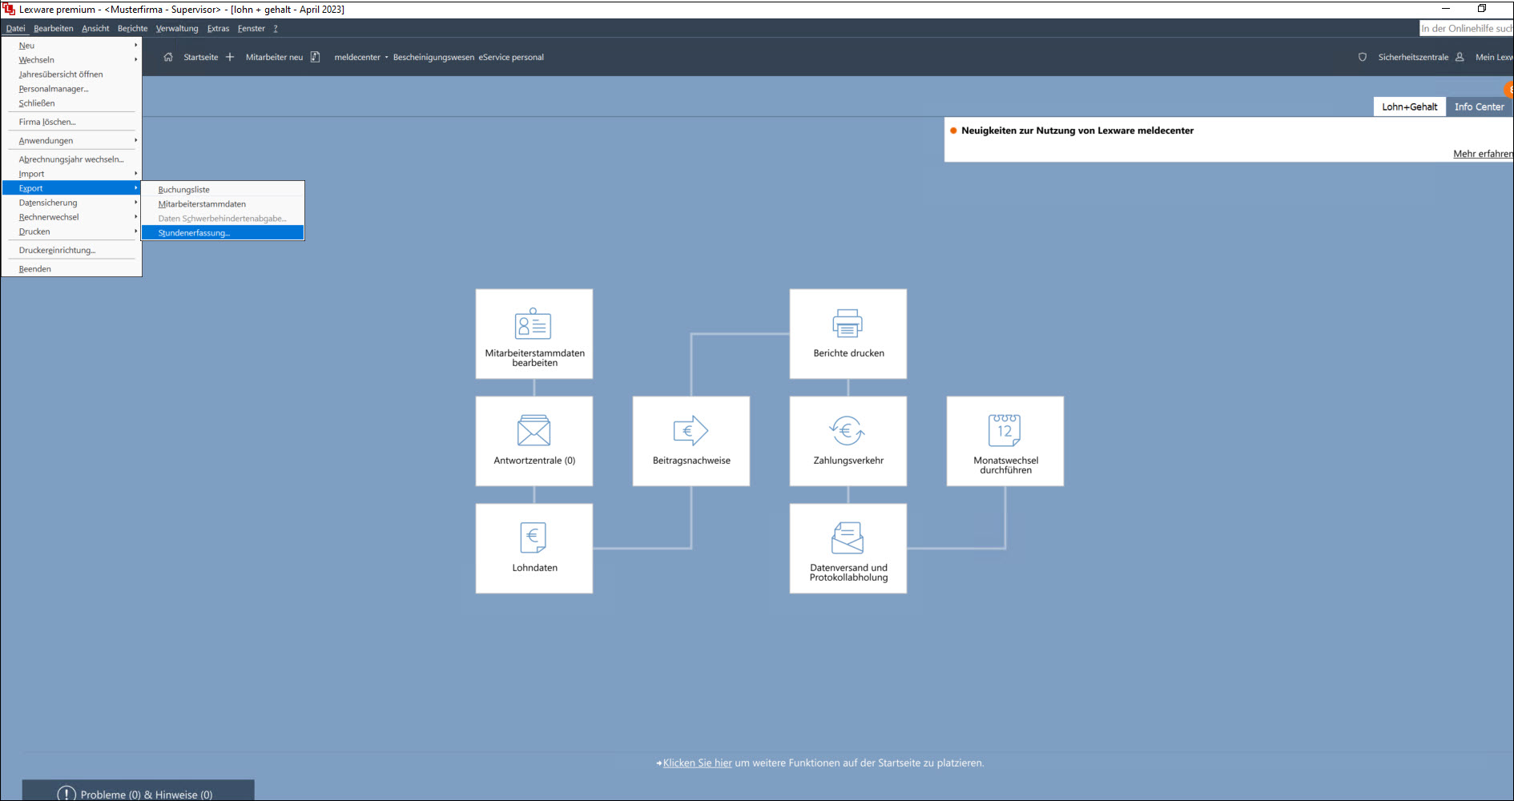1514x801 pixels.
Task: Expand the meldecenter dropdown arrow
Action: (x=386, y=57)
